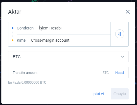Click the BTC unit label in amount field
The image size is (137, 105).
(x=105, y=73)
